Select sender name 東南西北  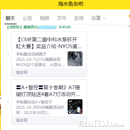tap(30, 27)
